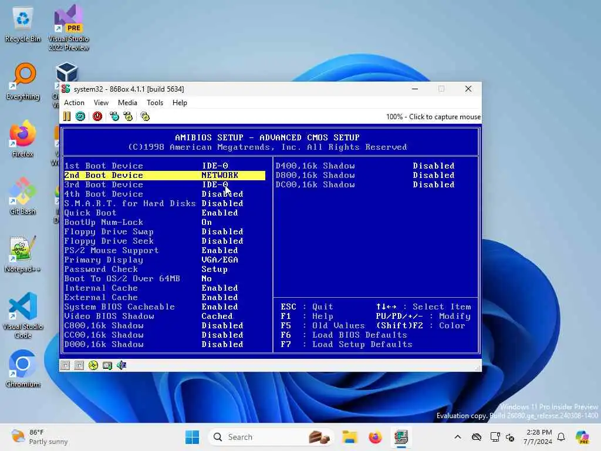Select the 'External Cache' BIOS row

[165, 297]
